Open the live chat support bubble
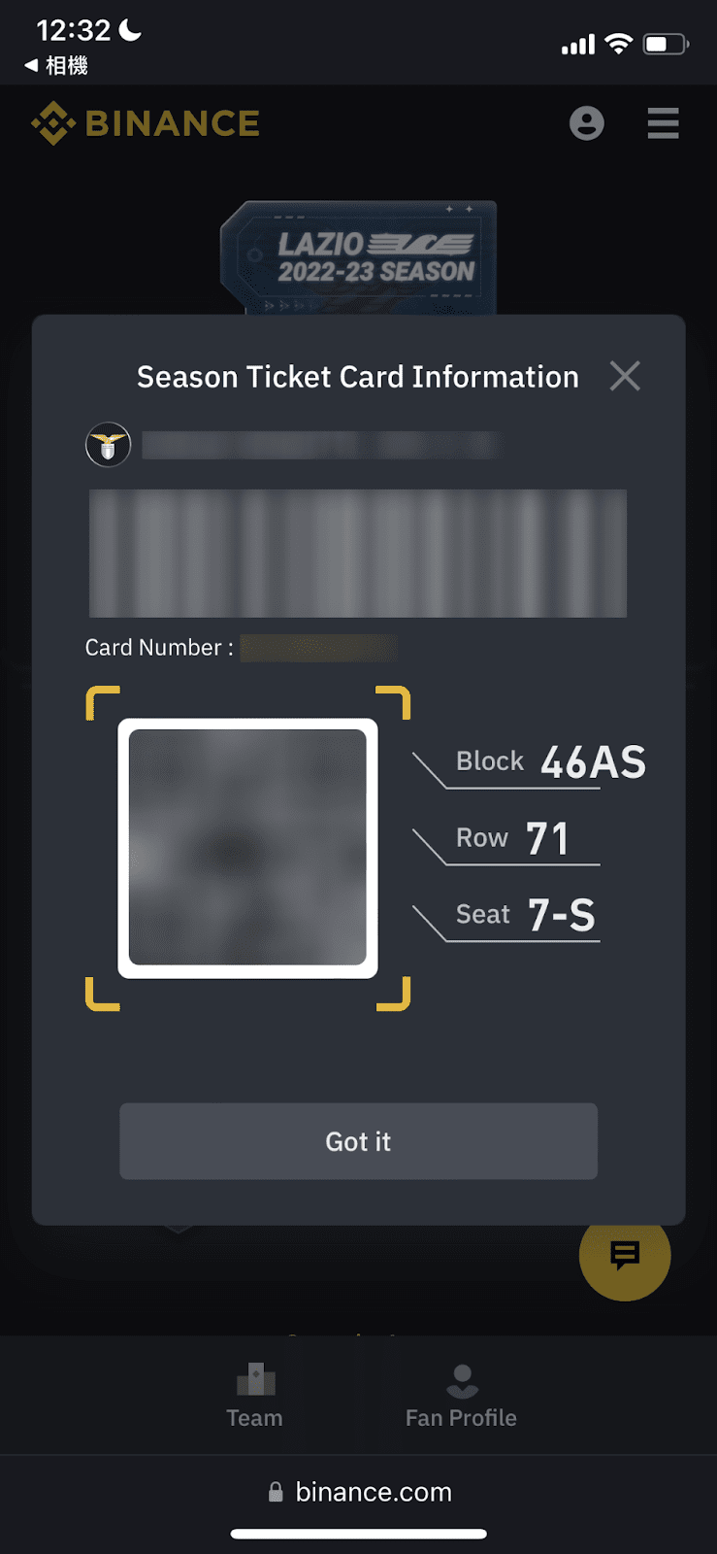The image size is (717, 1554). tap(625, 1255)
